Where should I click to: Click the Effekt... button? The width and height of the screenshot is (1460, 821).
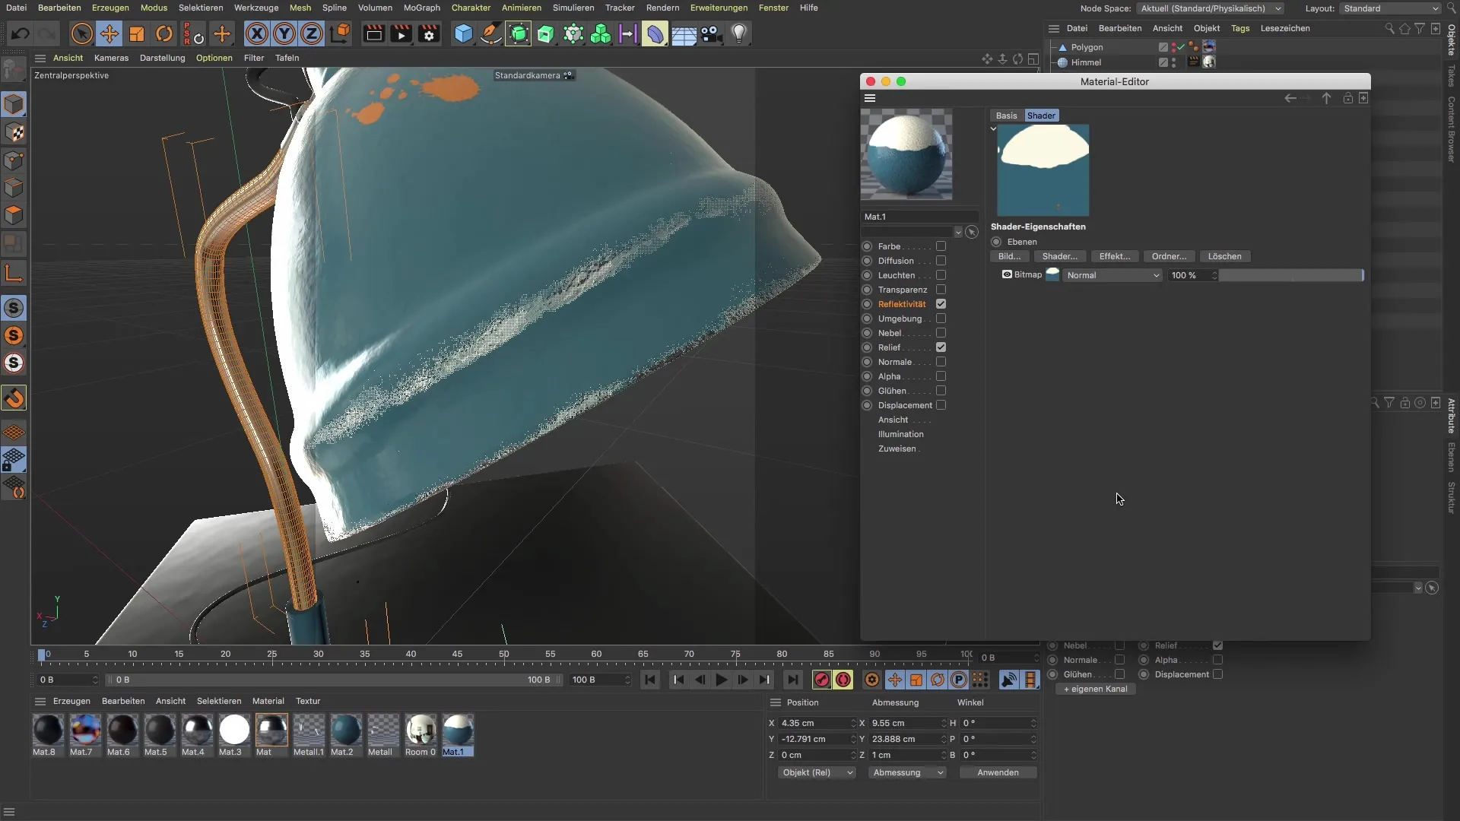click(1115, 256)
